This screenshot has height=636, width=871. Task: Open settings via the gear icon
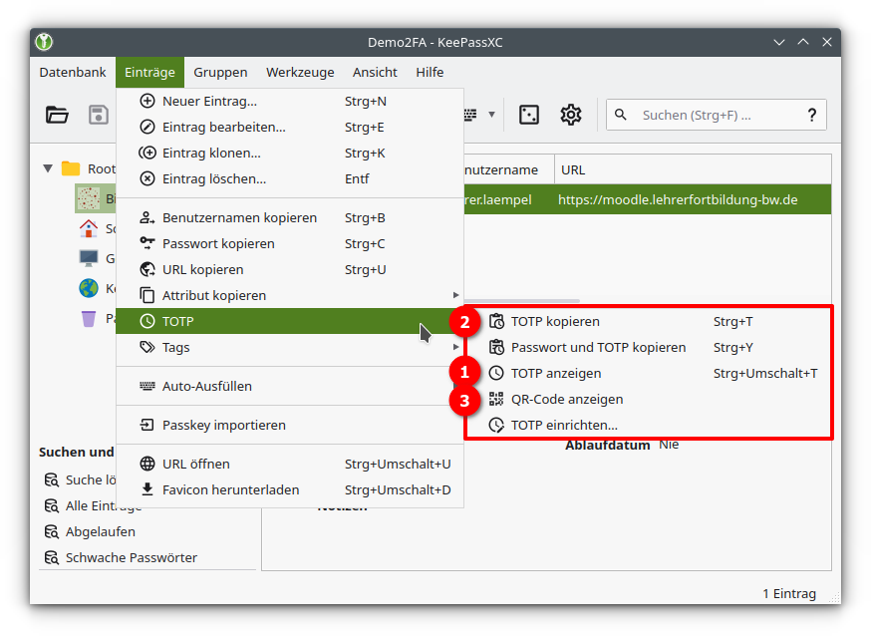point(570,115)
